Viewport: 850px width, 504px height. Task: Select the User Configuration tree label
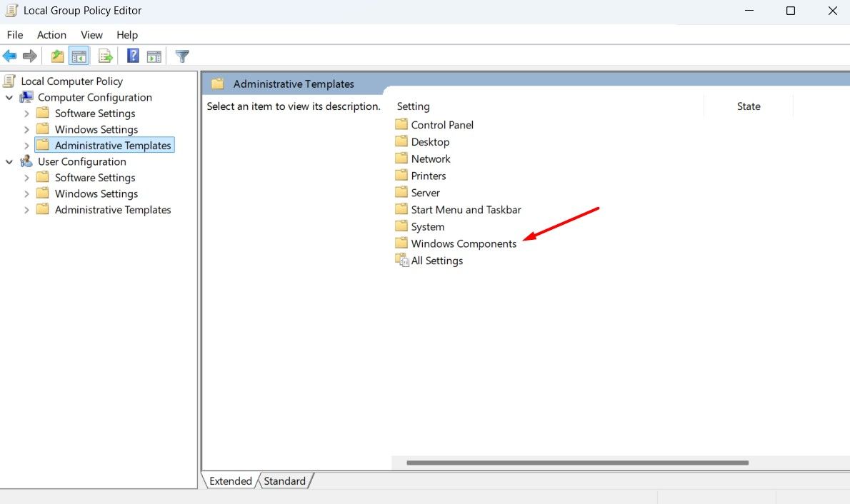pos(82,161)
